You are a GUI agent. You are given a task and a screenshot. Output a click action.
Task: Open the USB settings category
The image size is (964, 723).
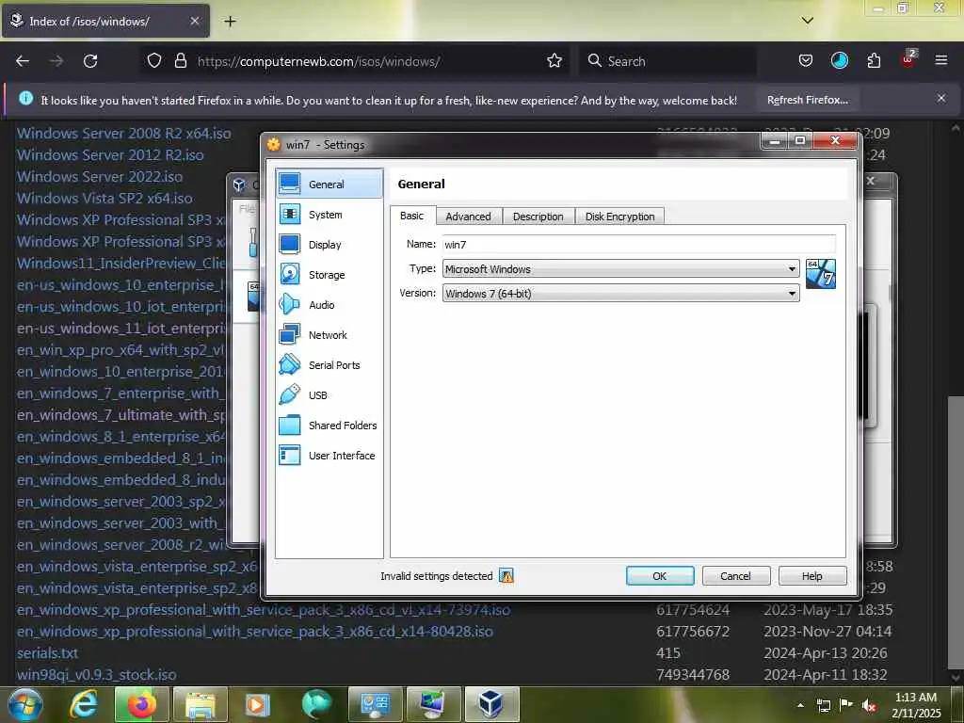pos(329,395)
